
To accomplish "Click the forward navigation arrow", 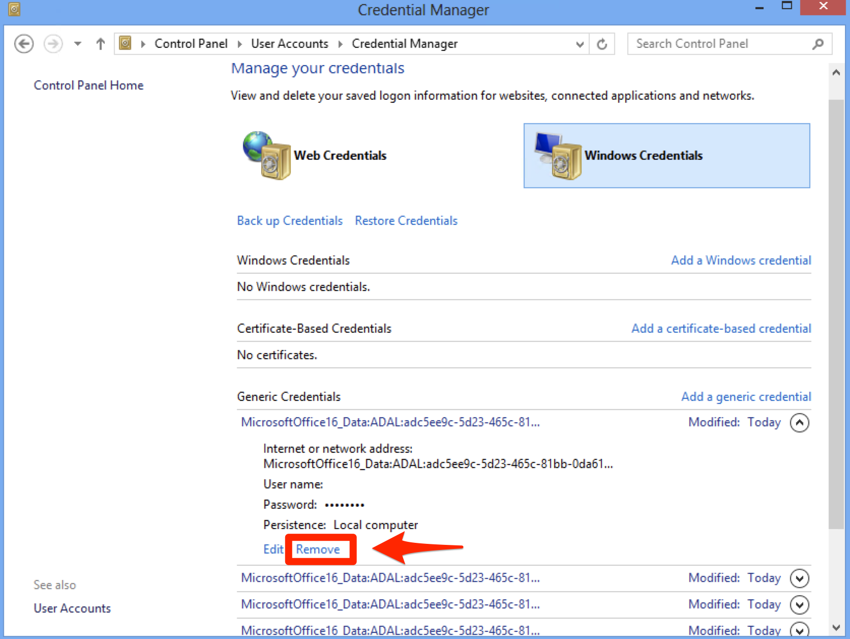I will (x=52, y=44).
